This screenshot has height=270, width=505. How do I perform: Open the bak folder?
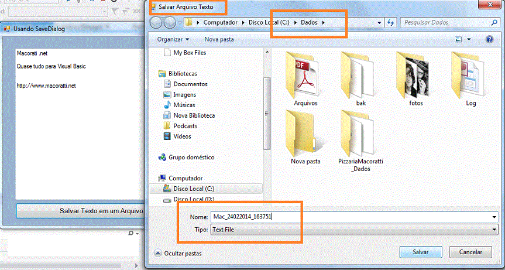(x=360, y=74)
